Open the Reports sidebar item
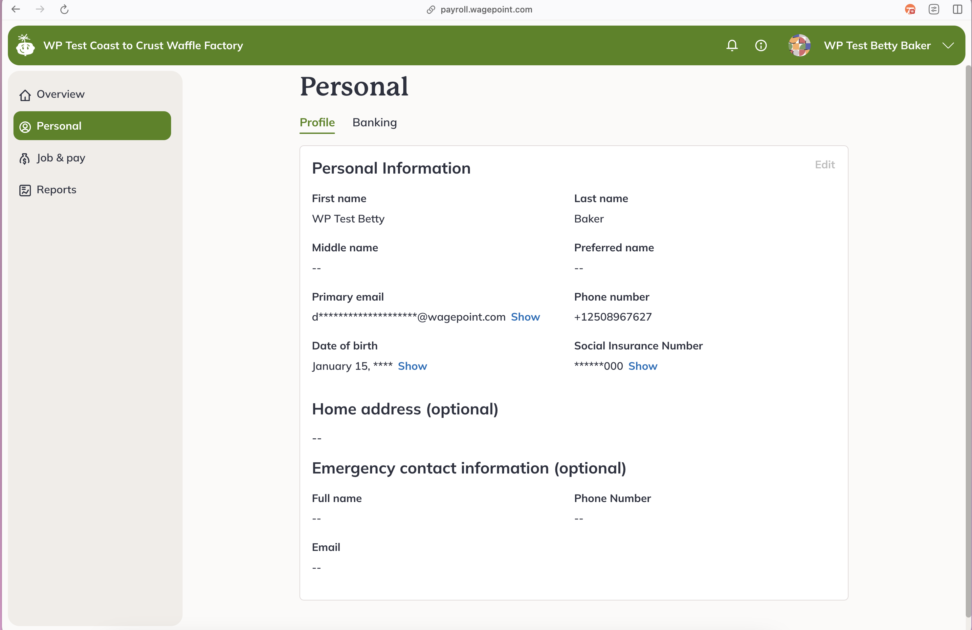This screenshot has width=972, height=630. click(56, 190)
